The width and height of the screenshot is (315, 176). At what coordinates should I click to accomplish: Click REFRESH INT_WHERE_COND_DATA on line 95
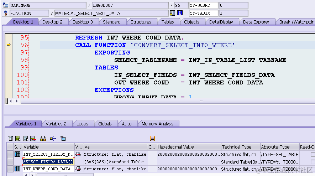[129, 38]
